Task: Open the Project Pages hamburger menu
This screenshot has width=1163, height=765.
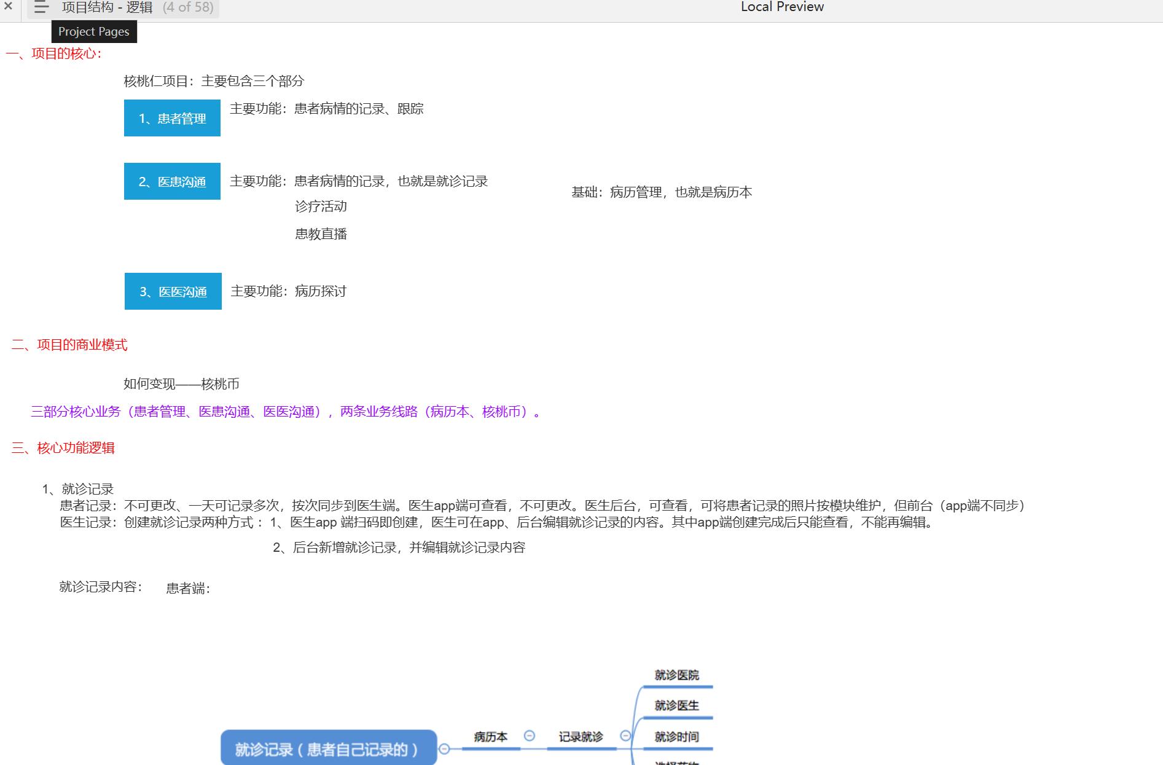Action: click(x=41, y=7)
